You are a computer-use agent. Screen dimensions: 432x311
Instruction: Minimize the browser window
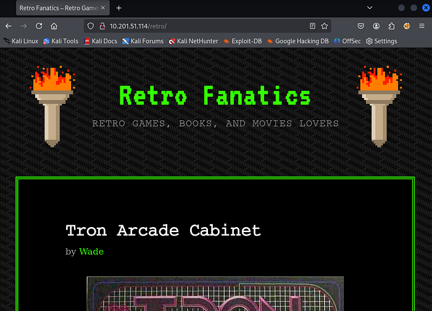tap(401, 8)
